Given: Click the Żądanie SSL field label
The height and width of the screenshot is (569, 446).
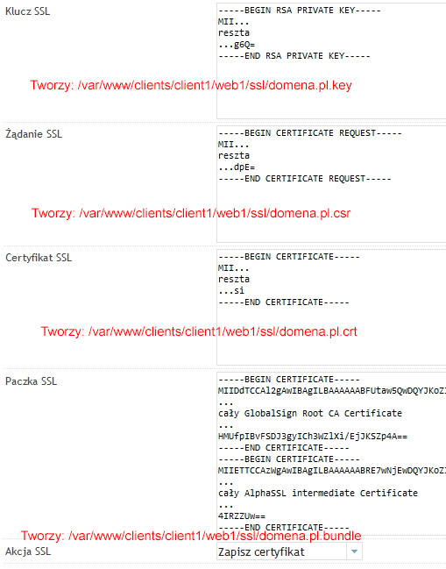Looking at the screenshot, I should coord(33,134).
